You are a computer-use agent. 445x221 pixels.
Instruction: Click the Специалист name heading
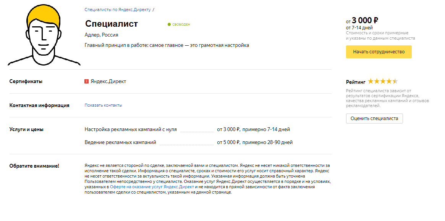111,24
